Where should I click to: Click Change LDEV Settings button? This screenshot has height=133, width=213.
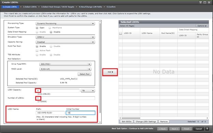click(146, 122)
